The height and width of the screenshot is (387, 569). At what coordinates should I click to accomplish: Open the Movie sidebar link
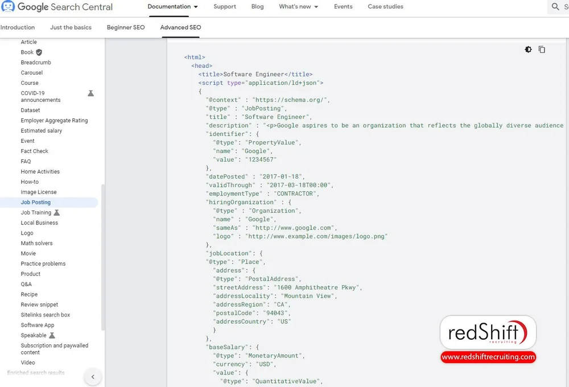click(x=28, y=253)
